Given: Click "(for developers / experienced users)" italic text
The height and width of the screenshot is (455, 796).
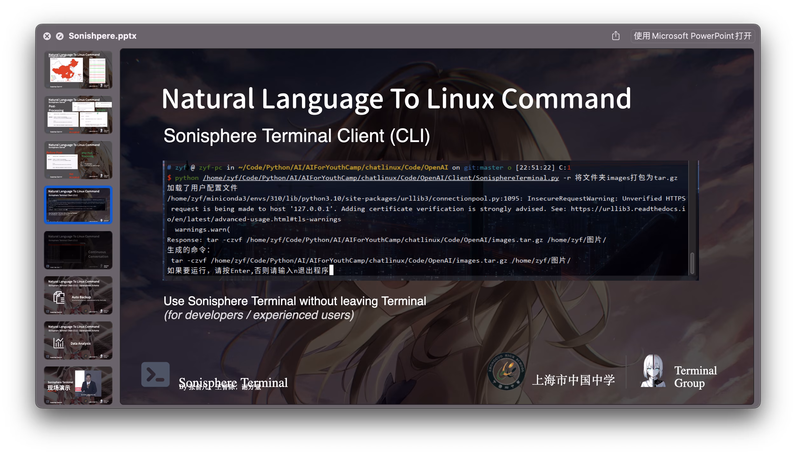Looking at the screenshot, I should coord(259,315).
